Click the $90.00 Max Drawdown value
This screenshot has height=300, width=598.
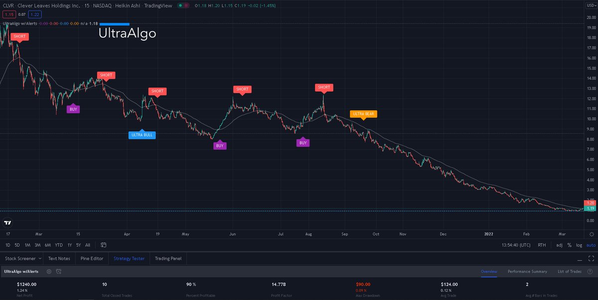point(363,285)
